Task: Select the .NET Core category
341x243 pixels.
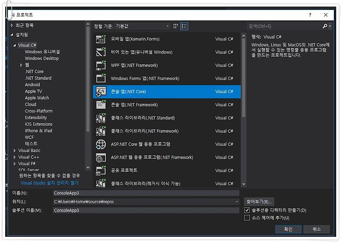Action: click(34, 71)
